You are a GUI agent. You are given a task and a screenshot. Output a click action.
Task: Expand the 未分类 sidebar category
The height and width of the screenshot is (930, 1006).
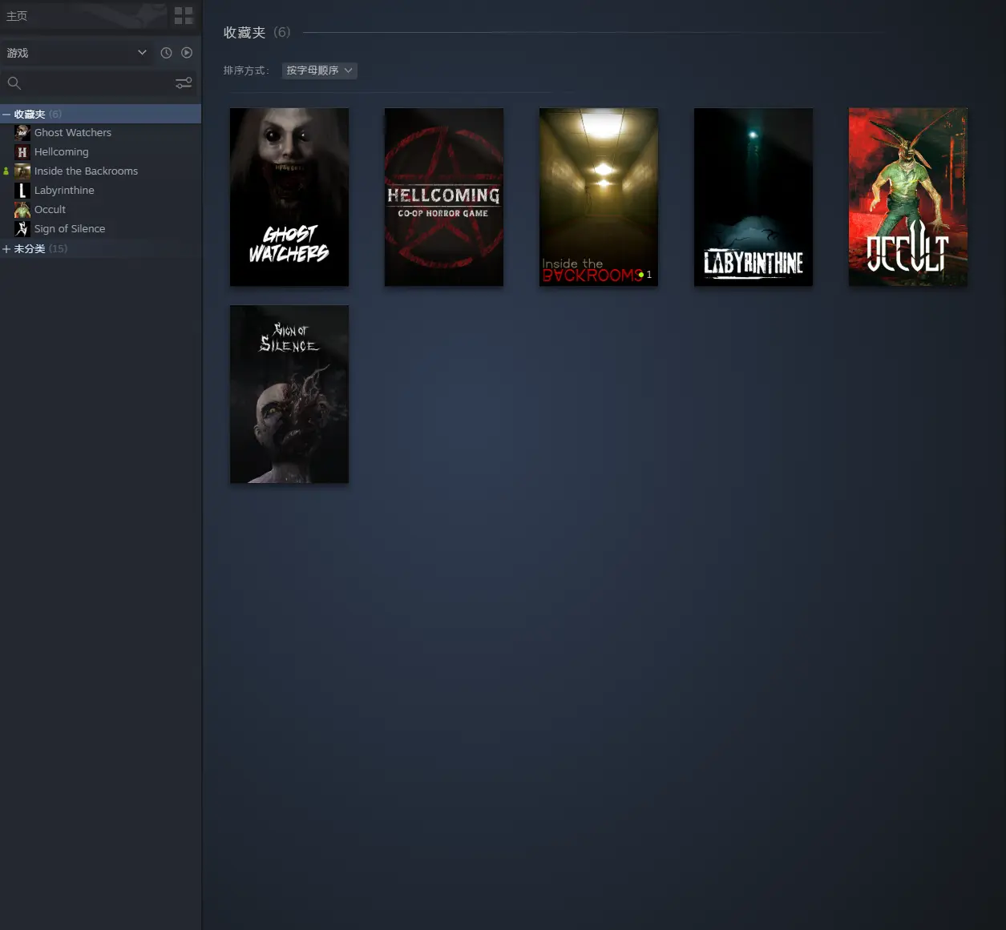pyautogui.click(x=6, y=249)
